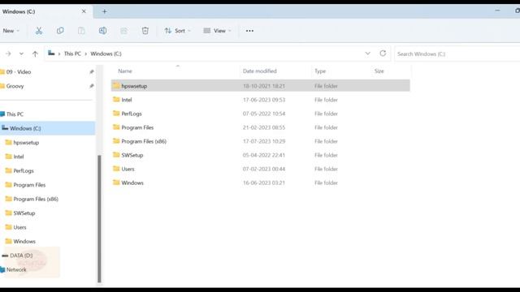Click the Cut scissors icon

click(x=39, y=31)
